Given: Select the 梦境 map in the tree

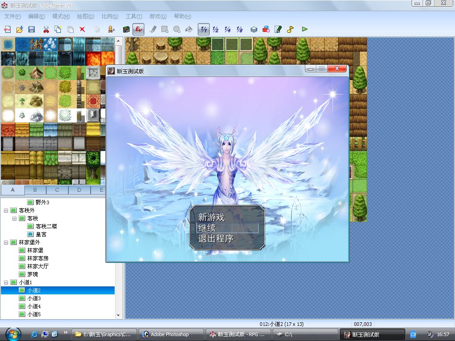Looking at the screenshot, I should coord(32,274).
